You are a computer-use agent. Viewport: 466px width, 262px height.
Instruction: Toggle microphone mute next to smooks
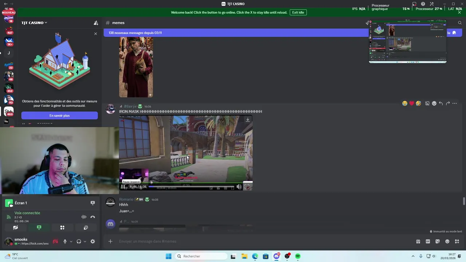click(x=65, y=241)
